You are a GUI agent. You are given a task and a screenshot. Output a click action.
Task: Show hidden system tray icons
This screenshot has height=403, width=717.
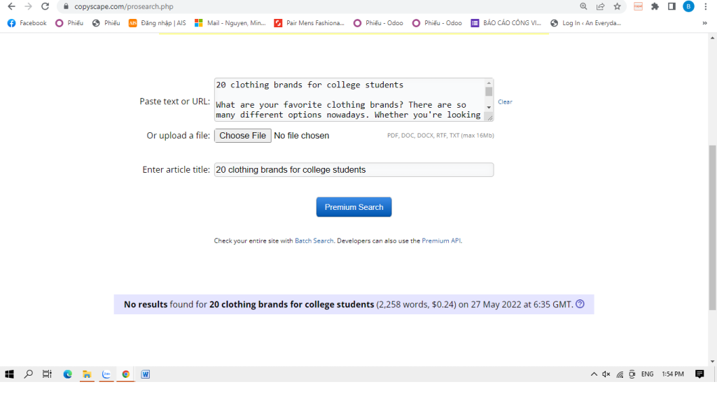tap(594, 374)
